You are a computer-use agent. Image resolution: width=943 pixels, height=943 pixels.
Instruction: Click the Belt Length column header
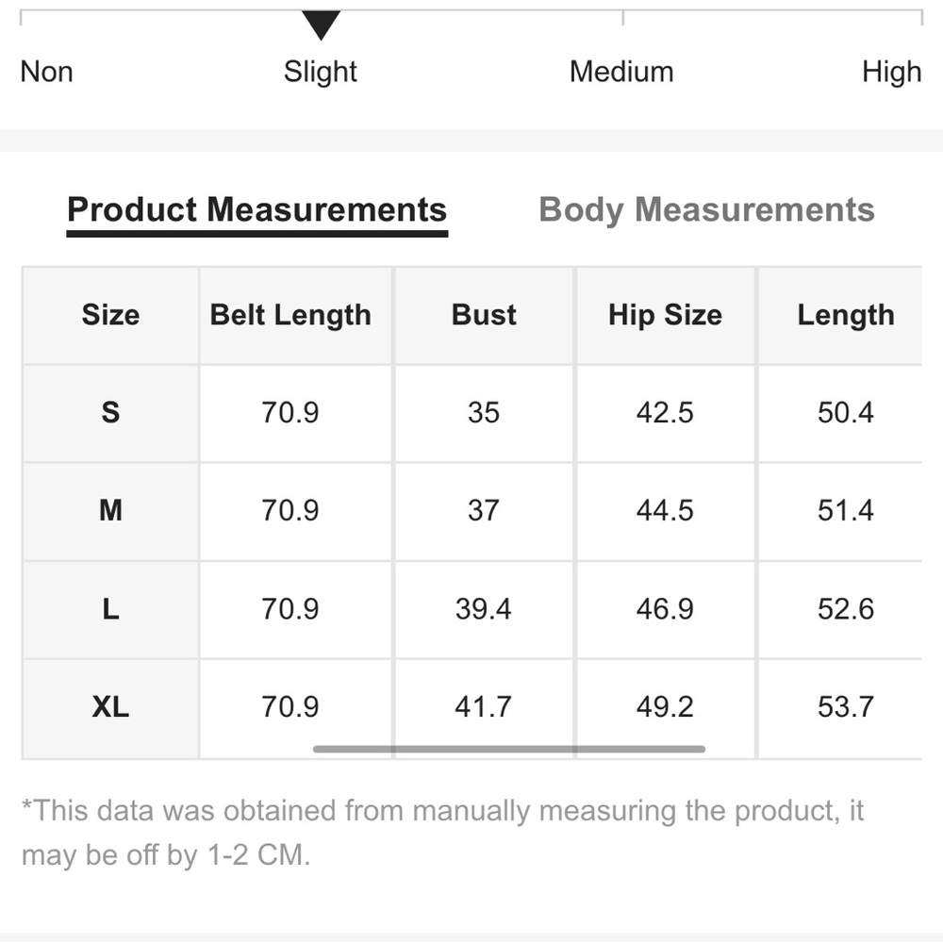pos(290,315)
